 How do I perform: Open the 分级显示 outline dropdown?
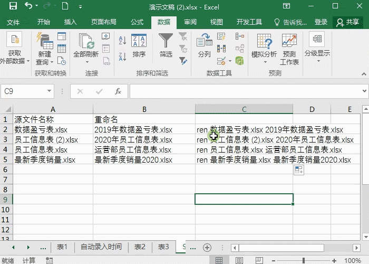coord(317,48)
